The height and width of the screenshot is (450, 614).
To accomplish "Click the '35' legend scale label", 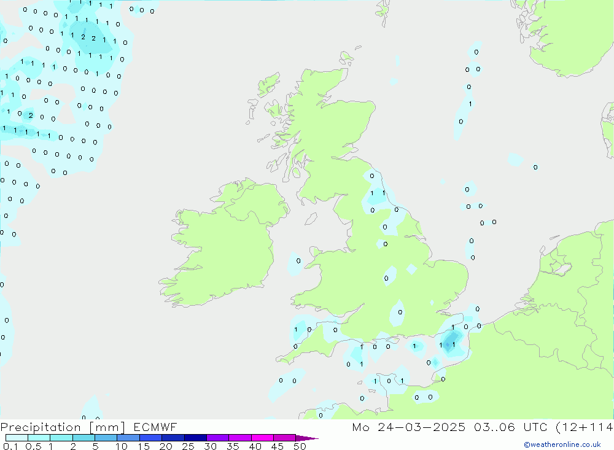I will (x=233, y=446).
